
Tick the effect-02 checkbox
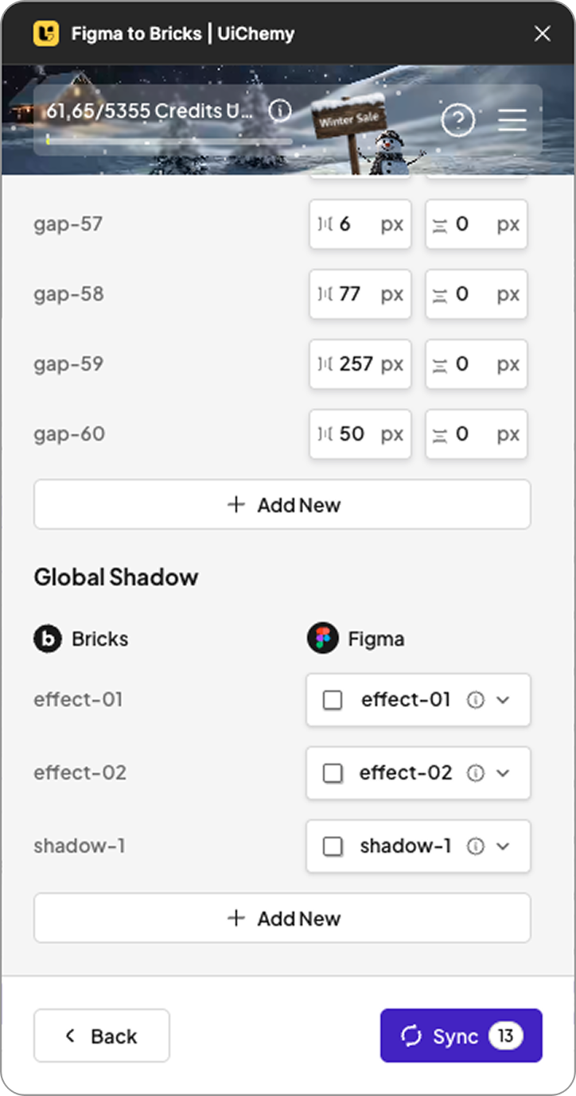click(x=333, y=773)
